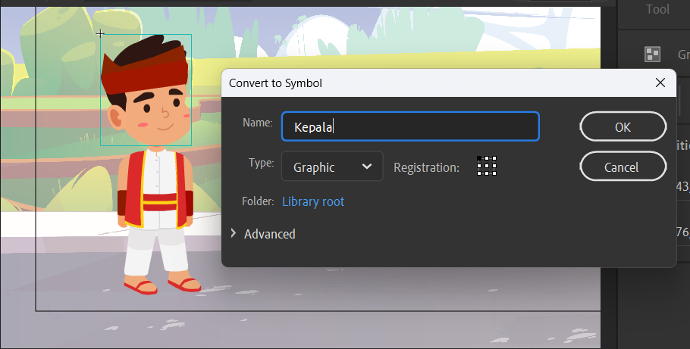The width and height of the screenshot is (690, 349).
Task: Click the Library root folder link
Action: click(x=313, y=201)
